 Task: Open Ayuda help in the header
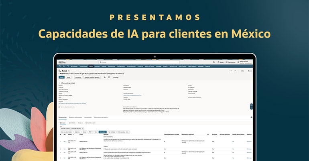(x=221, y=62)
